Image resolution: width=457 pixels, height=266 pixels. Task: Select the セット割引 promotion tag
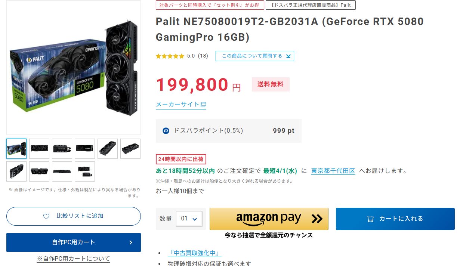coord(210,5)
